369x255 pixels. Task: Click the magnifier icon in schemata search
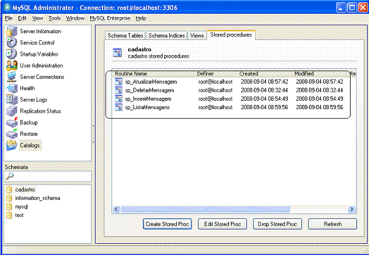click(9, 176)
